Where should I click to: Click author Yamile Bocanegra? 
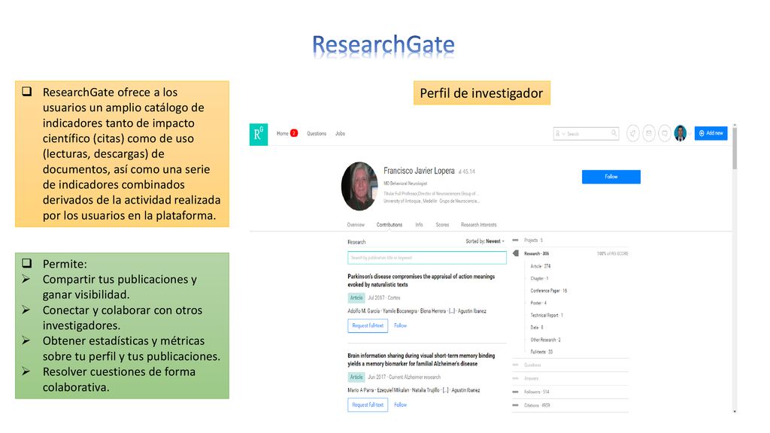click(x=400, y=310)
